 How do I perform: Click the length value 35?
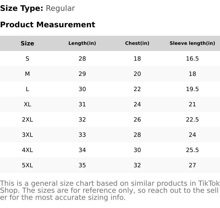[x=82, y=165]
